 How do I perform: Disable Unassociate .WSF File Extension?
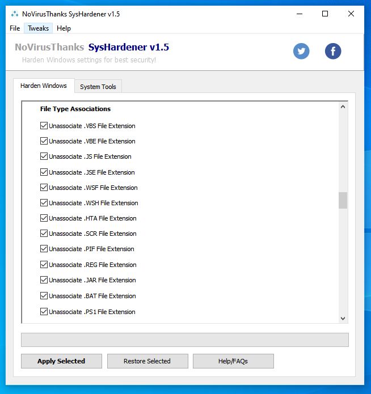pos(44,188)
